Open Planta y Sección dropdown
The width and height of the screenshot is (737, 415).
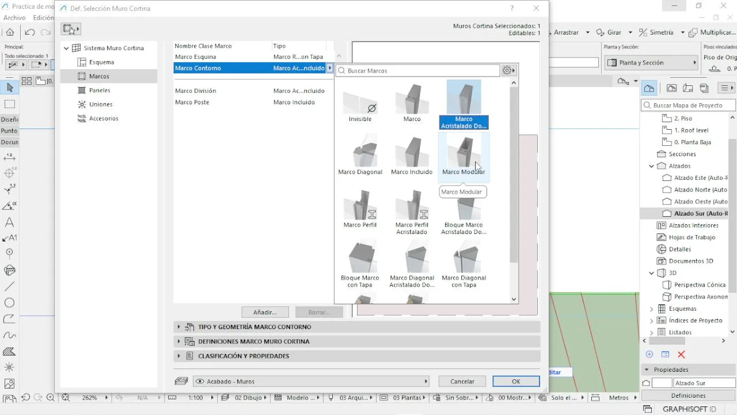click(651, 62)
